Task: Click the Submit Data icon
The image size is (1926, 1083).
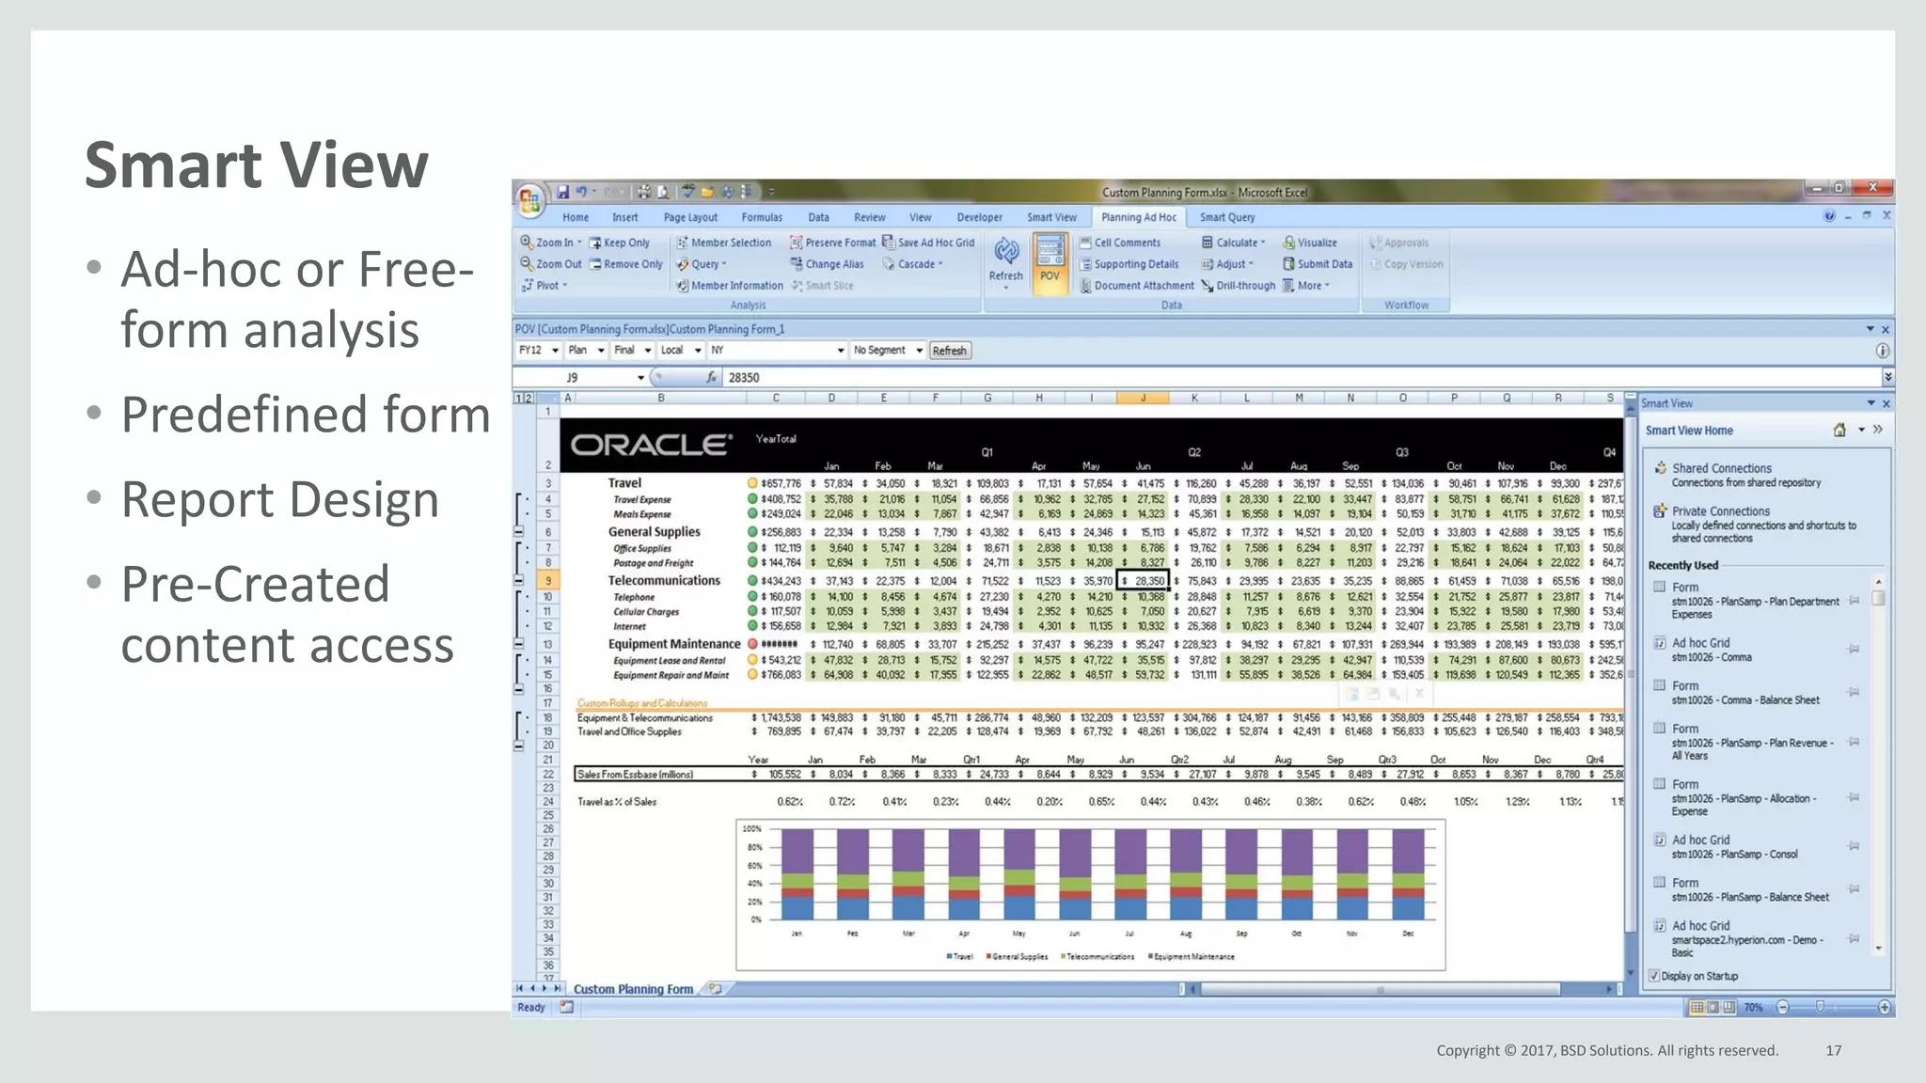Action: [x=1289, y=264]
